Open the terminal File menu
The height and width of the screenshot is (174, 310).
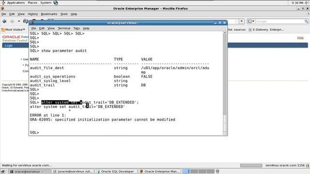tap(33, 29)
